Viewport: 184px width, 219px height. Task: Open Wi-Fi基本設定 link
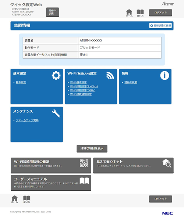[78, 82]
